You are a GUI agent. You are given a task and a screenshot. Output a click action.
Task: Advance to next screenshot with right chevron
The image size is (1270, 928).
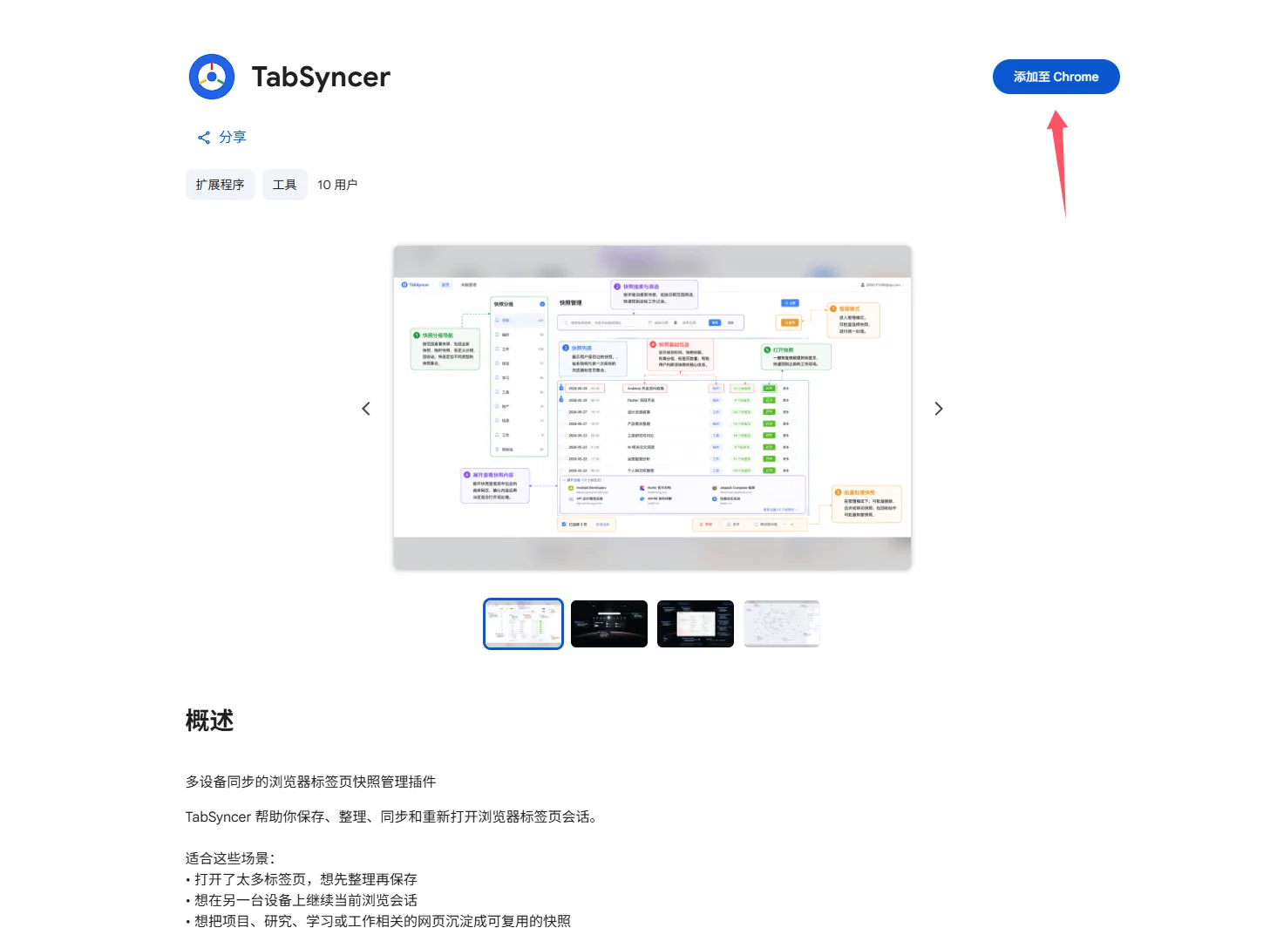(x=939, y=409)
